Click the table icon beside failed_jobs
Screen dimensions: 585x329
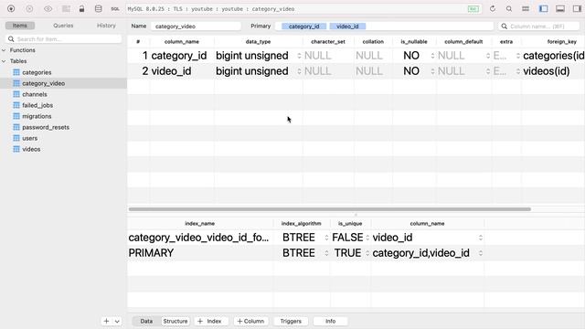point(16,105)
